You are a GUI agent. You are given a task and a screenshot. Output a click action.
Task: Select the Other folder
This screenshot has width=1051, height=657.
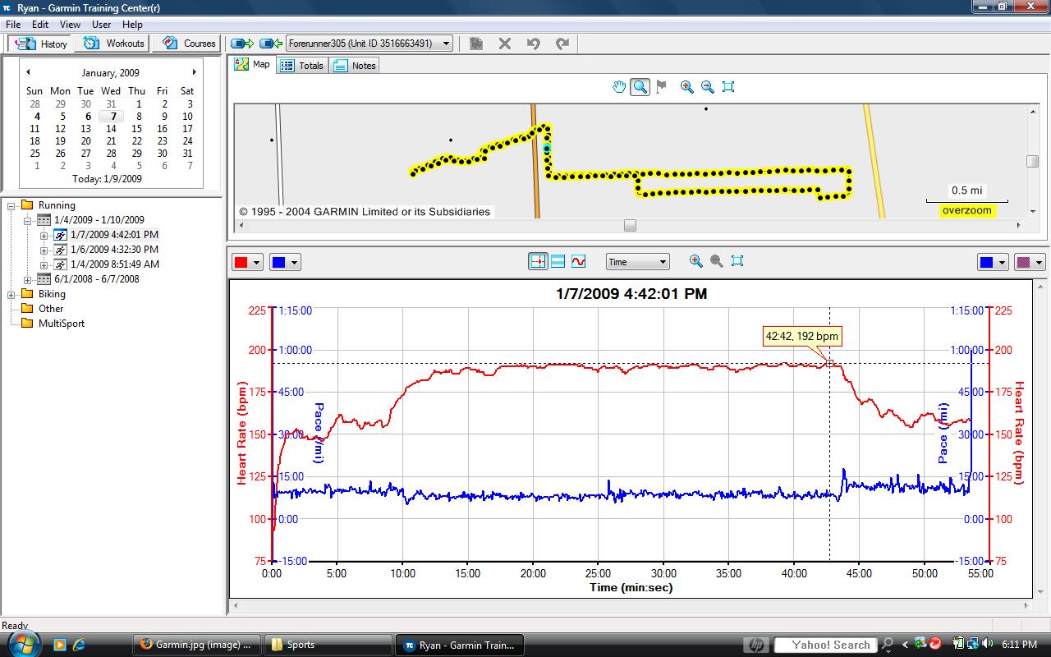click(51, 309)
